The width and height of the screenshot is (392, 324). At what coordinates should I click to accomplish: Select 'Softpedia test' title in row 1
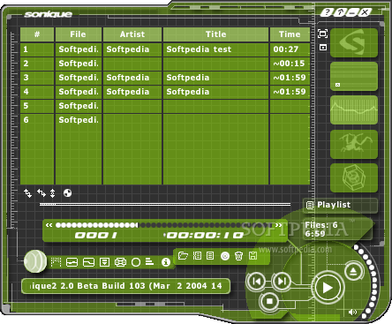pyautogui.click(x=199, y=49)
